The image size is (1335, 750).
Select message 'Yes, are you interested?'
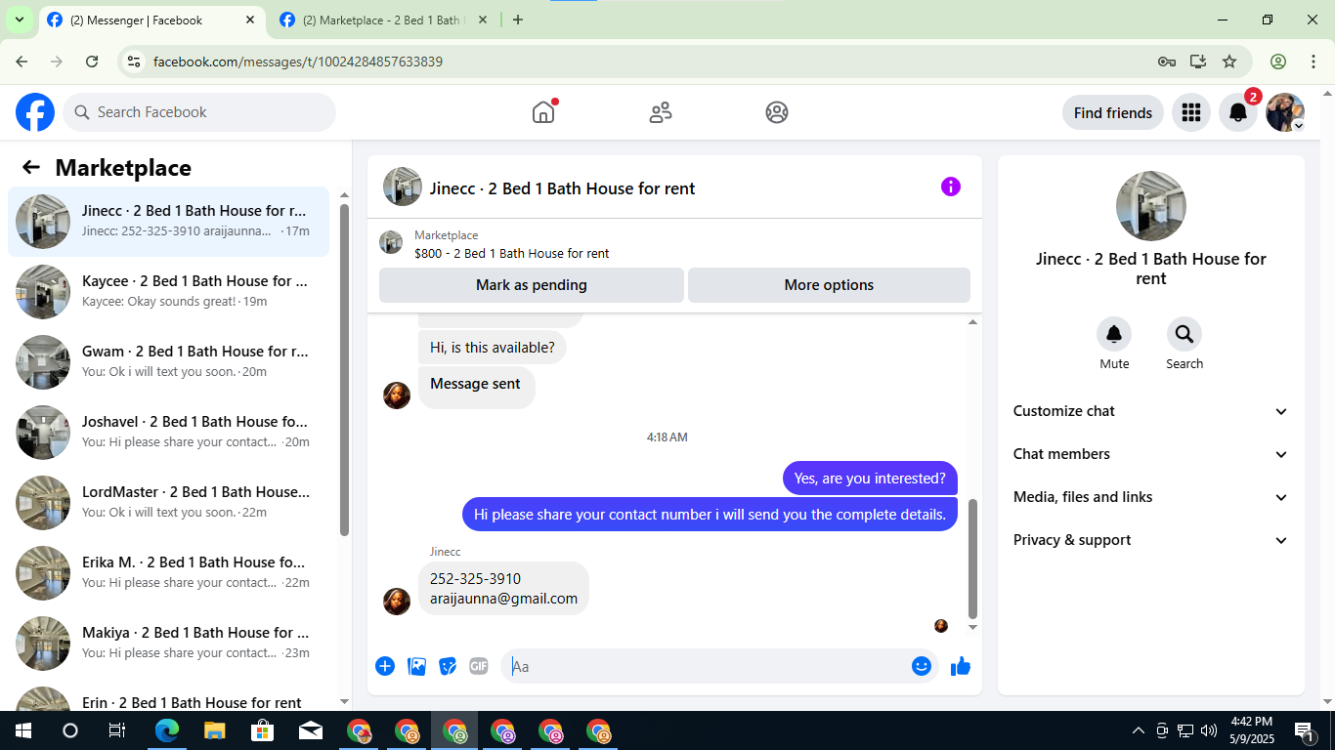870,479
